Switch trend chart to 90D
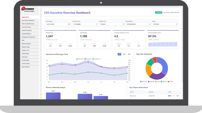 (129, 54)
